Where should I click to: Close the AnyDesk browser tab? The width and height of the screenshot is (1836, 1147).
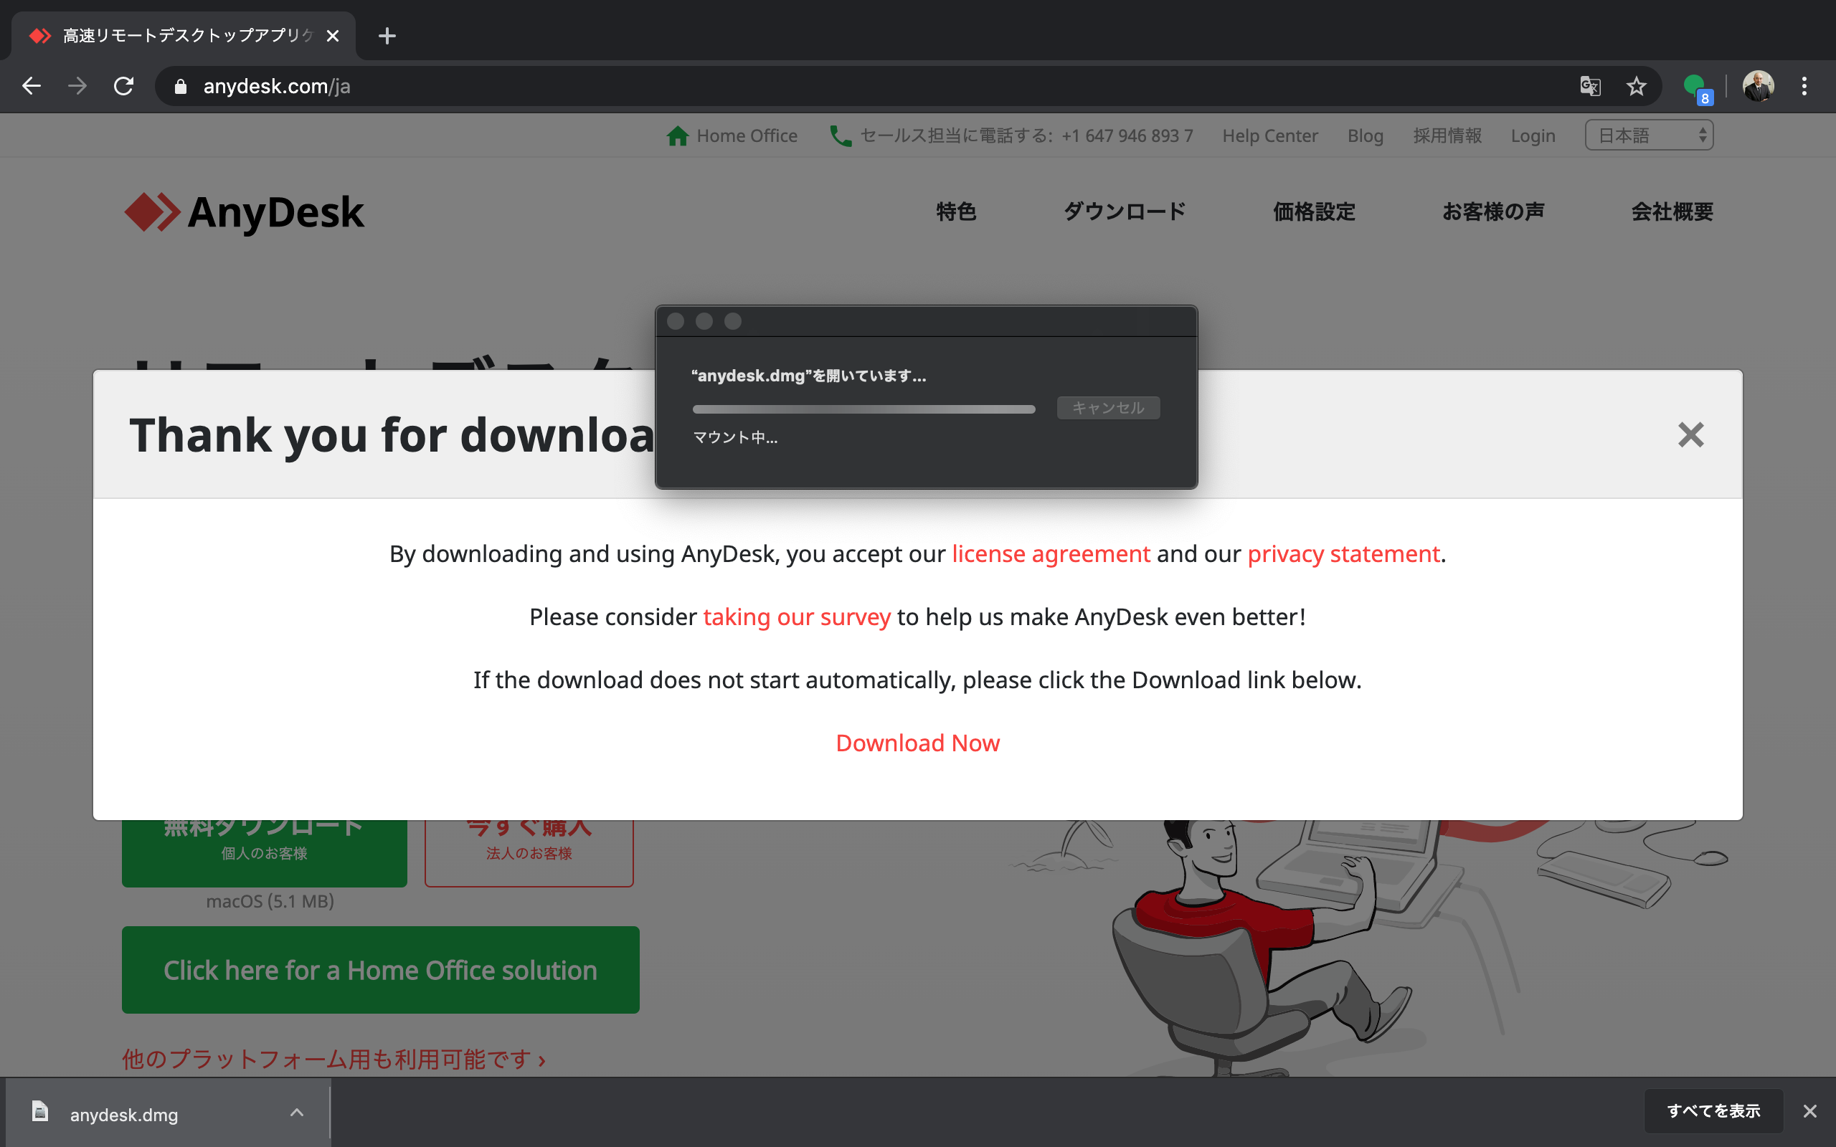[x=332, y=36]
